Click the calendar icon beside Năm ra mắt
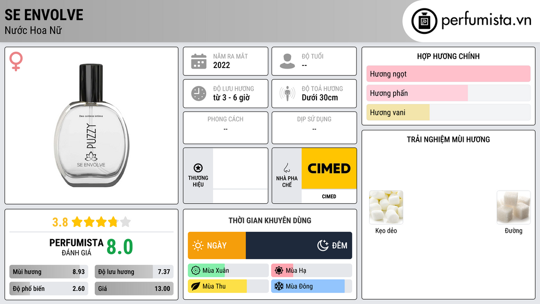 click(x=199, y=61)
